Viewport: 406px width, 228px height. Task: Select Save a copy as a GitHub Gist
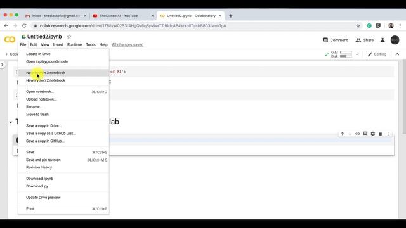pyautogui.click(x=63, y=134)
